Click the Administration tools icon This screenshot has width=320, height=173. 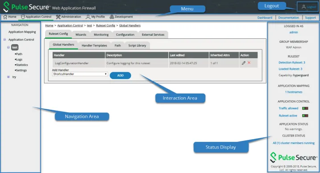point(58,17)
